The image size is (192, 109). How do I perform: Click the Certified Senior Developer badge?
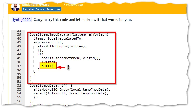[x=42, y=9]
